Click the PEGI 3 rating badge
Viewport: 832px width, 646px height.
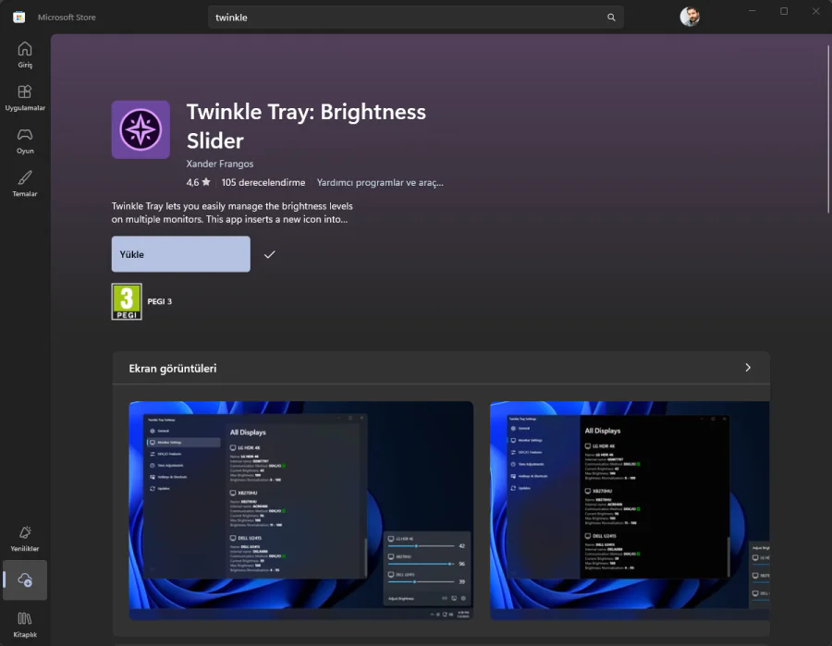[125, 300]
